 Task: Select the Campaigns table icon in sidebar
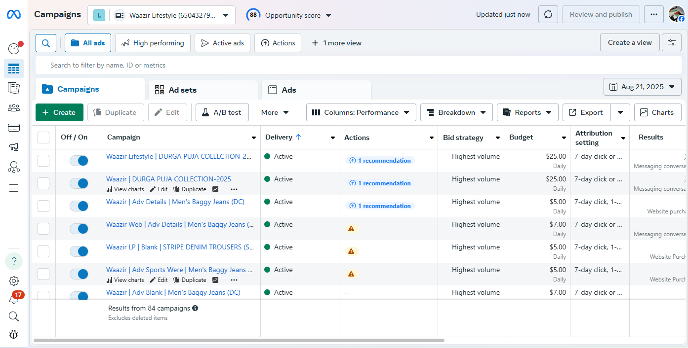click(14, 69)
